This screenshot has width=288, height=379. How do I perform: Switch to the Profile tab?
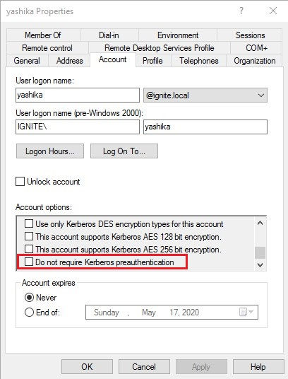pyautogui.click(x=152, y=60)
